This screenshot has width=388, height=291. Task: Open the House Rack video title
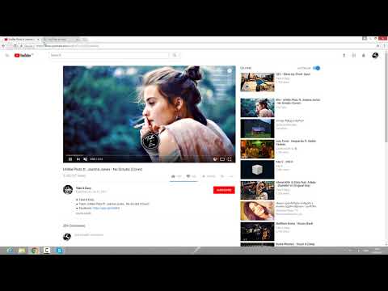pos(294,223)
